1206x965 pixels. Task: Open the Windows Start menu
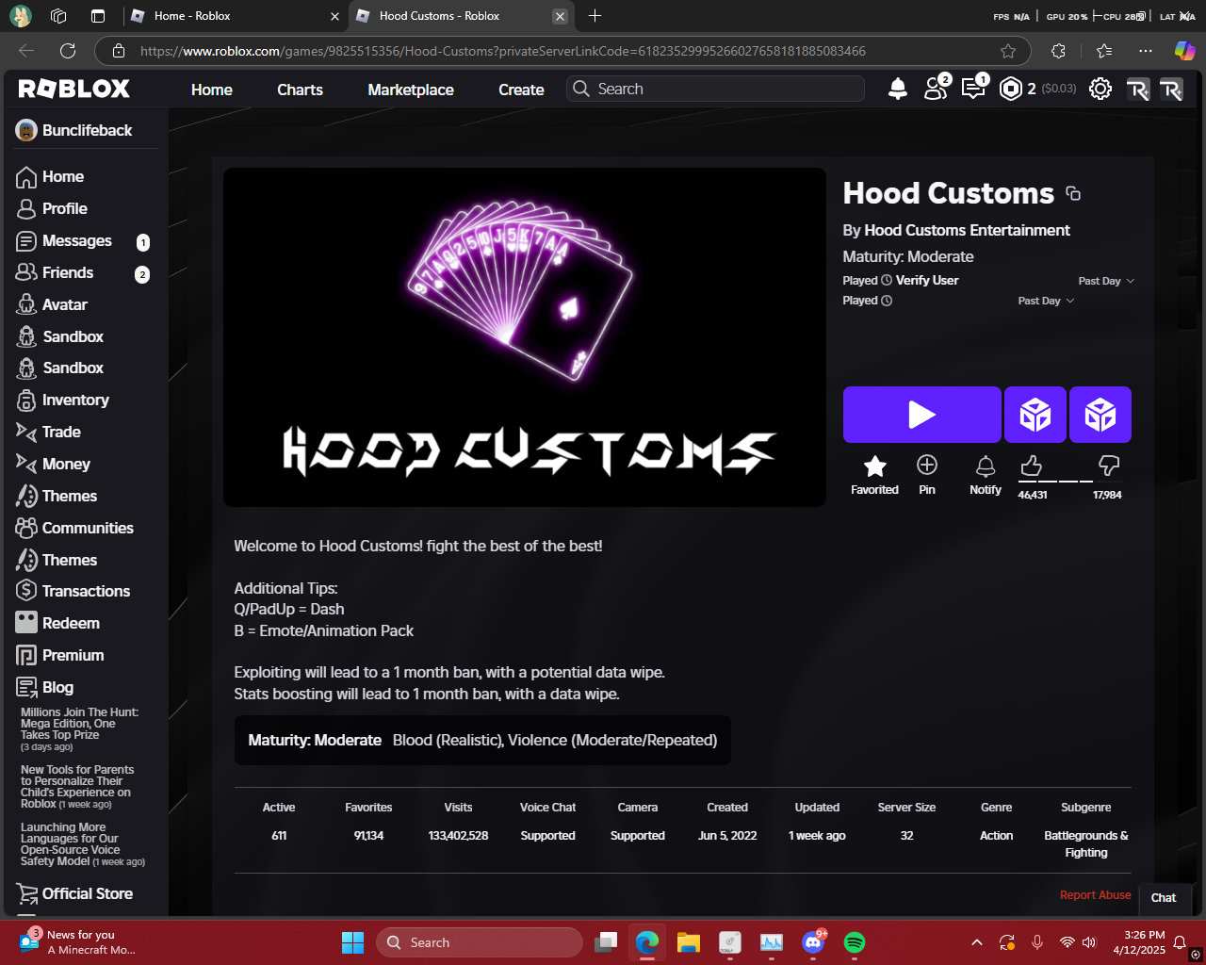pos(353,942)
